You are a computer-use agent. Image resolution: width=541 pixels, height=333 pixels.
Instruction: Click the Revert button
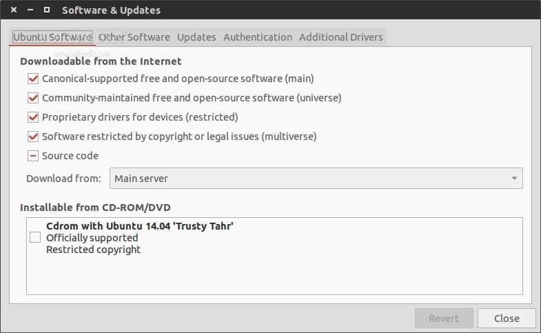[x=444, y=318]
